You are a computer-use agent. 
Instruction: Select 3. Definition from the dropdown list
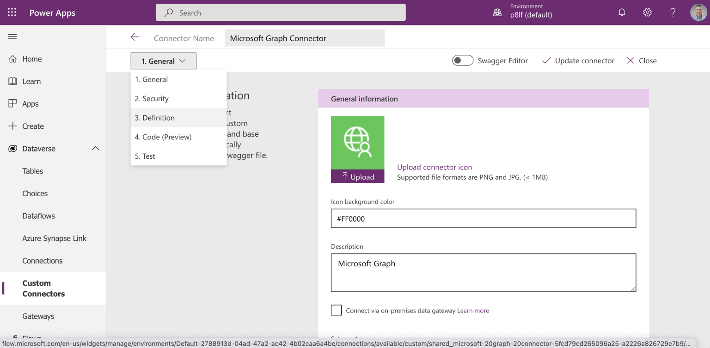155,118
